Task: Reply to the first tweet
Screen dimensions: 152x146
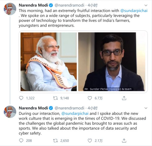Action: click(x=22, y=98)
